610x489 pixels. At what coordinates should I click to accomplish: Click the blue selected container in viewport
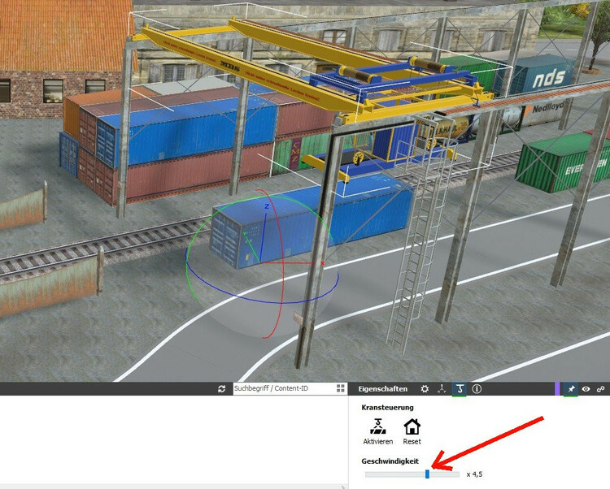click(x=312, y=223)
